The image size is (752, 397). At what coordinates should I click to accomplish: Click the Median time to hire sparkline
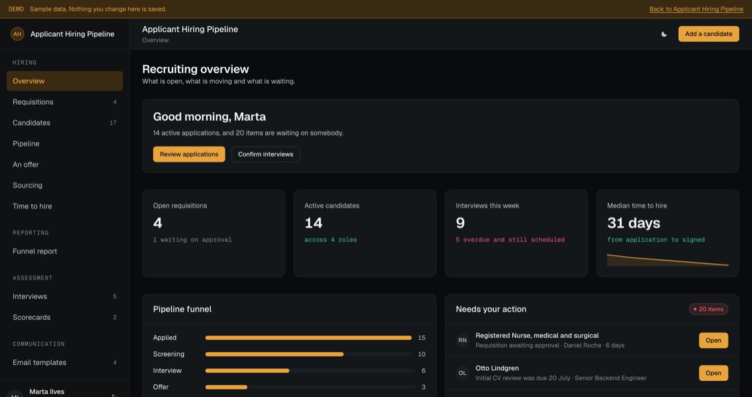pos(667,260)
